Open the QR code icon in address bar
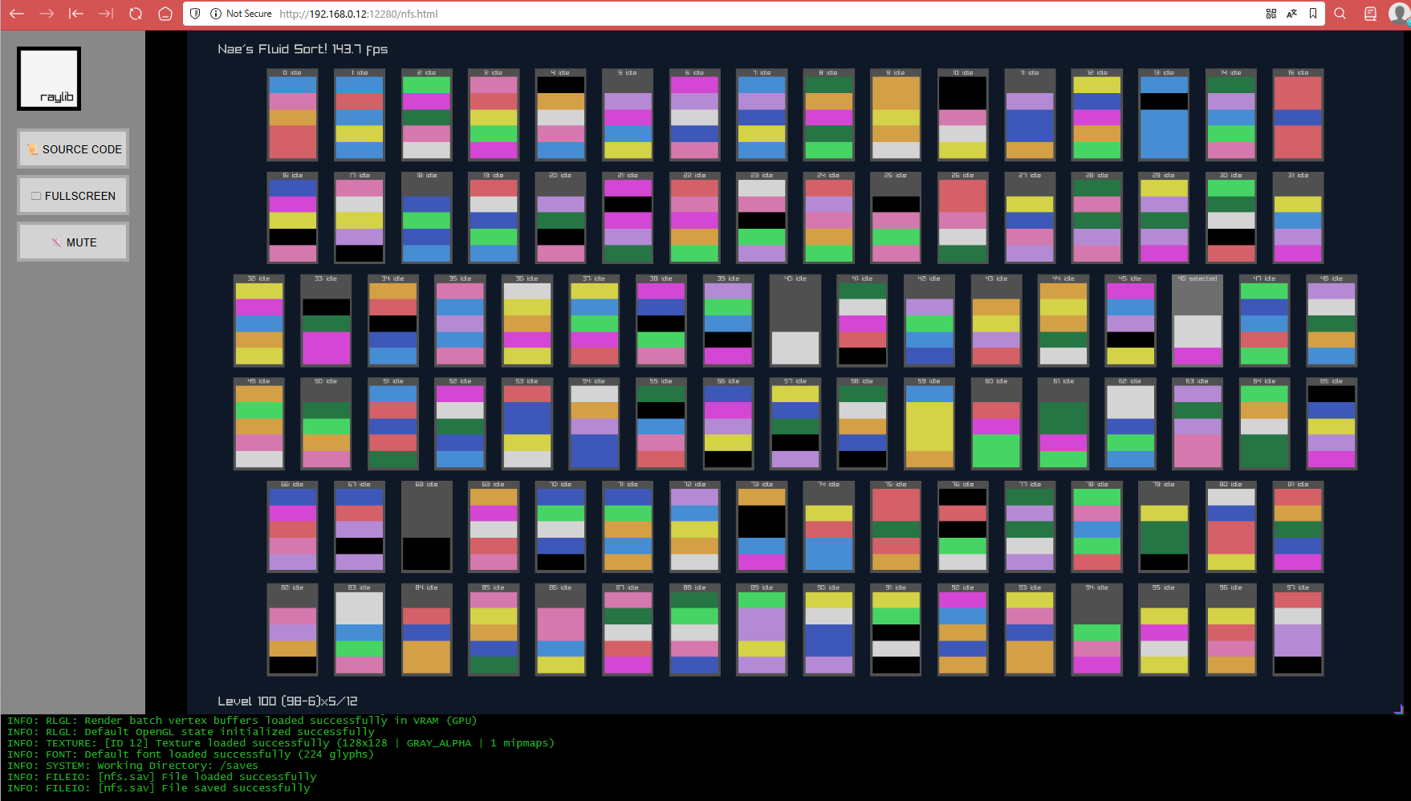The image size is (1411, 801). 1271,14
